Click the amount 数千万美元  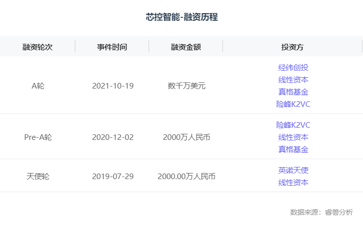pos(187,86)
